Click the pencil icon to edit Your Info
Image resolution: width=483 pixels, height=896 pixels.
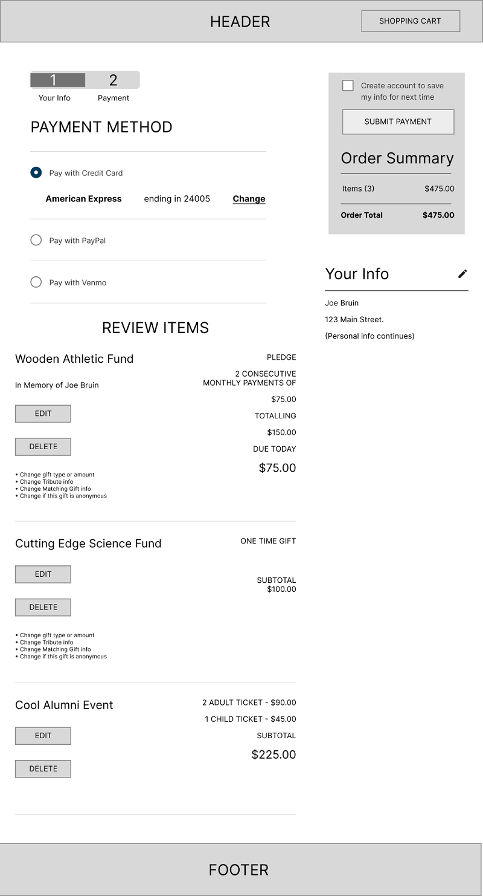point(462,275)
